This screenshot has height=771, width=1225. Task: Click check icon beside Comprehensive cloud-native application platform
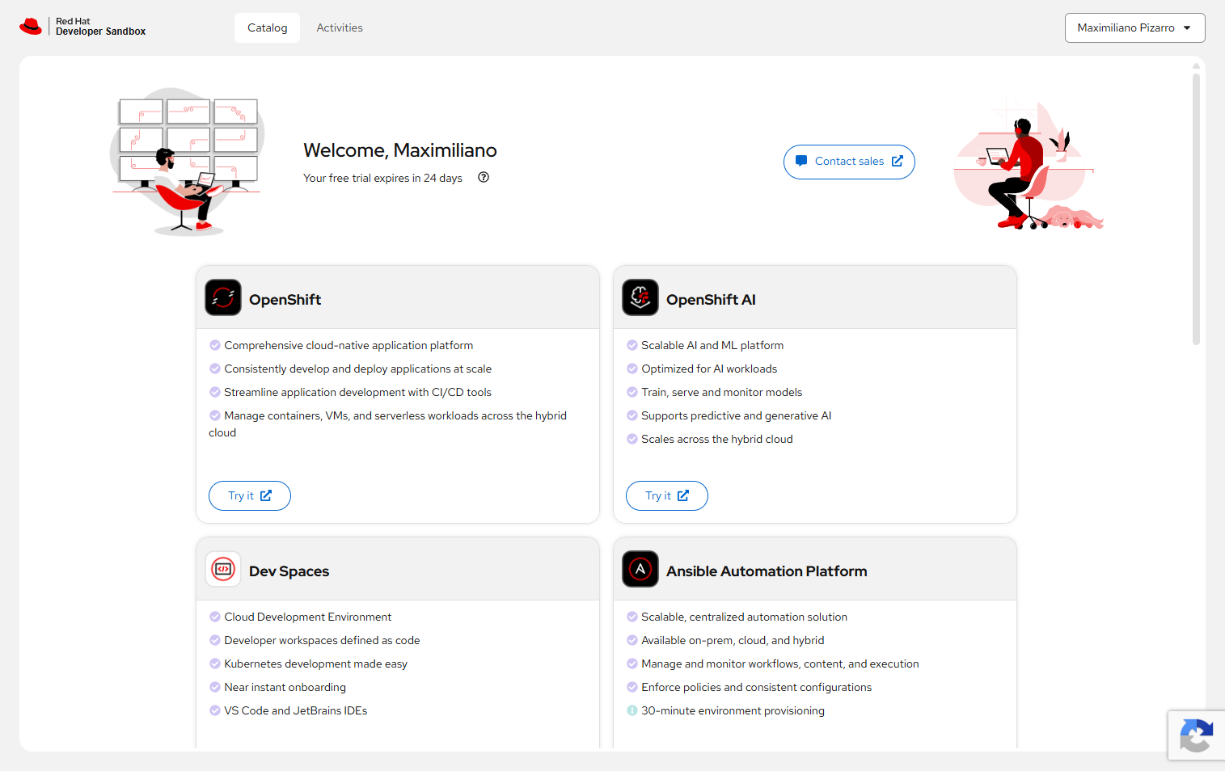[x=215, y=345]
